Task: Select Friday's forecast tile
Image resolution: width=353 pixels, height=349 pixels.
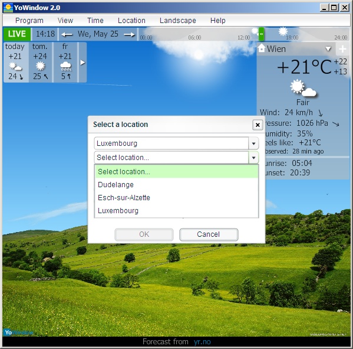Action: [x=65, y=62]
